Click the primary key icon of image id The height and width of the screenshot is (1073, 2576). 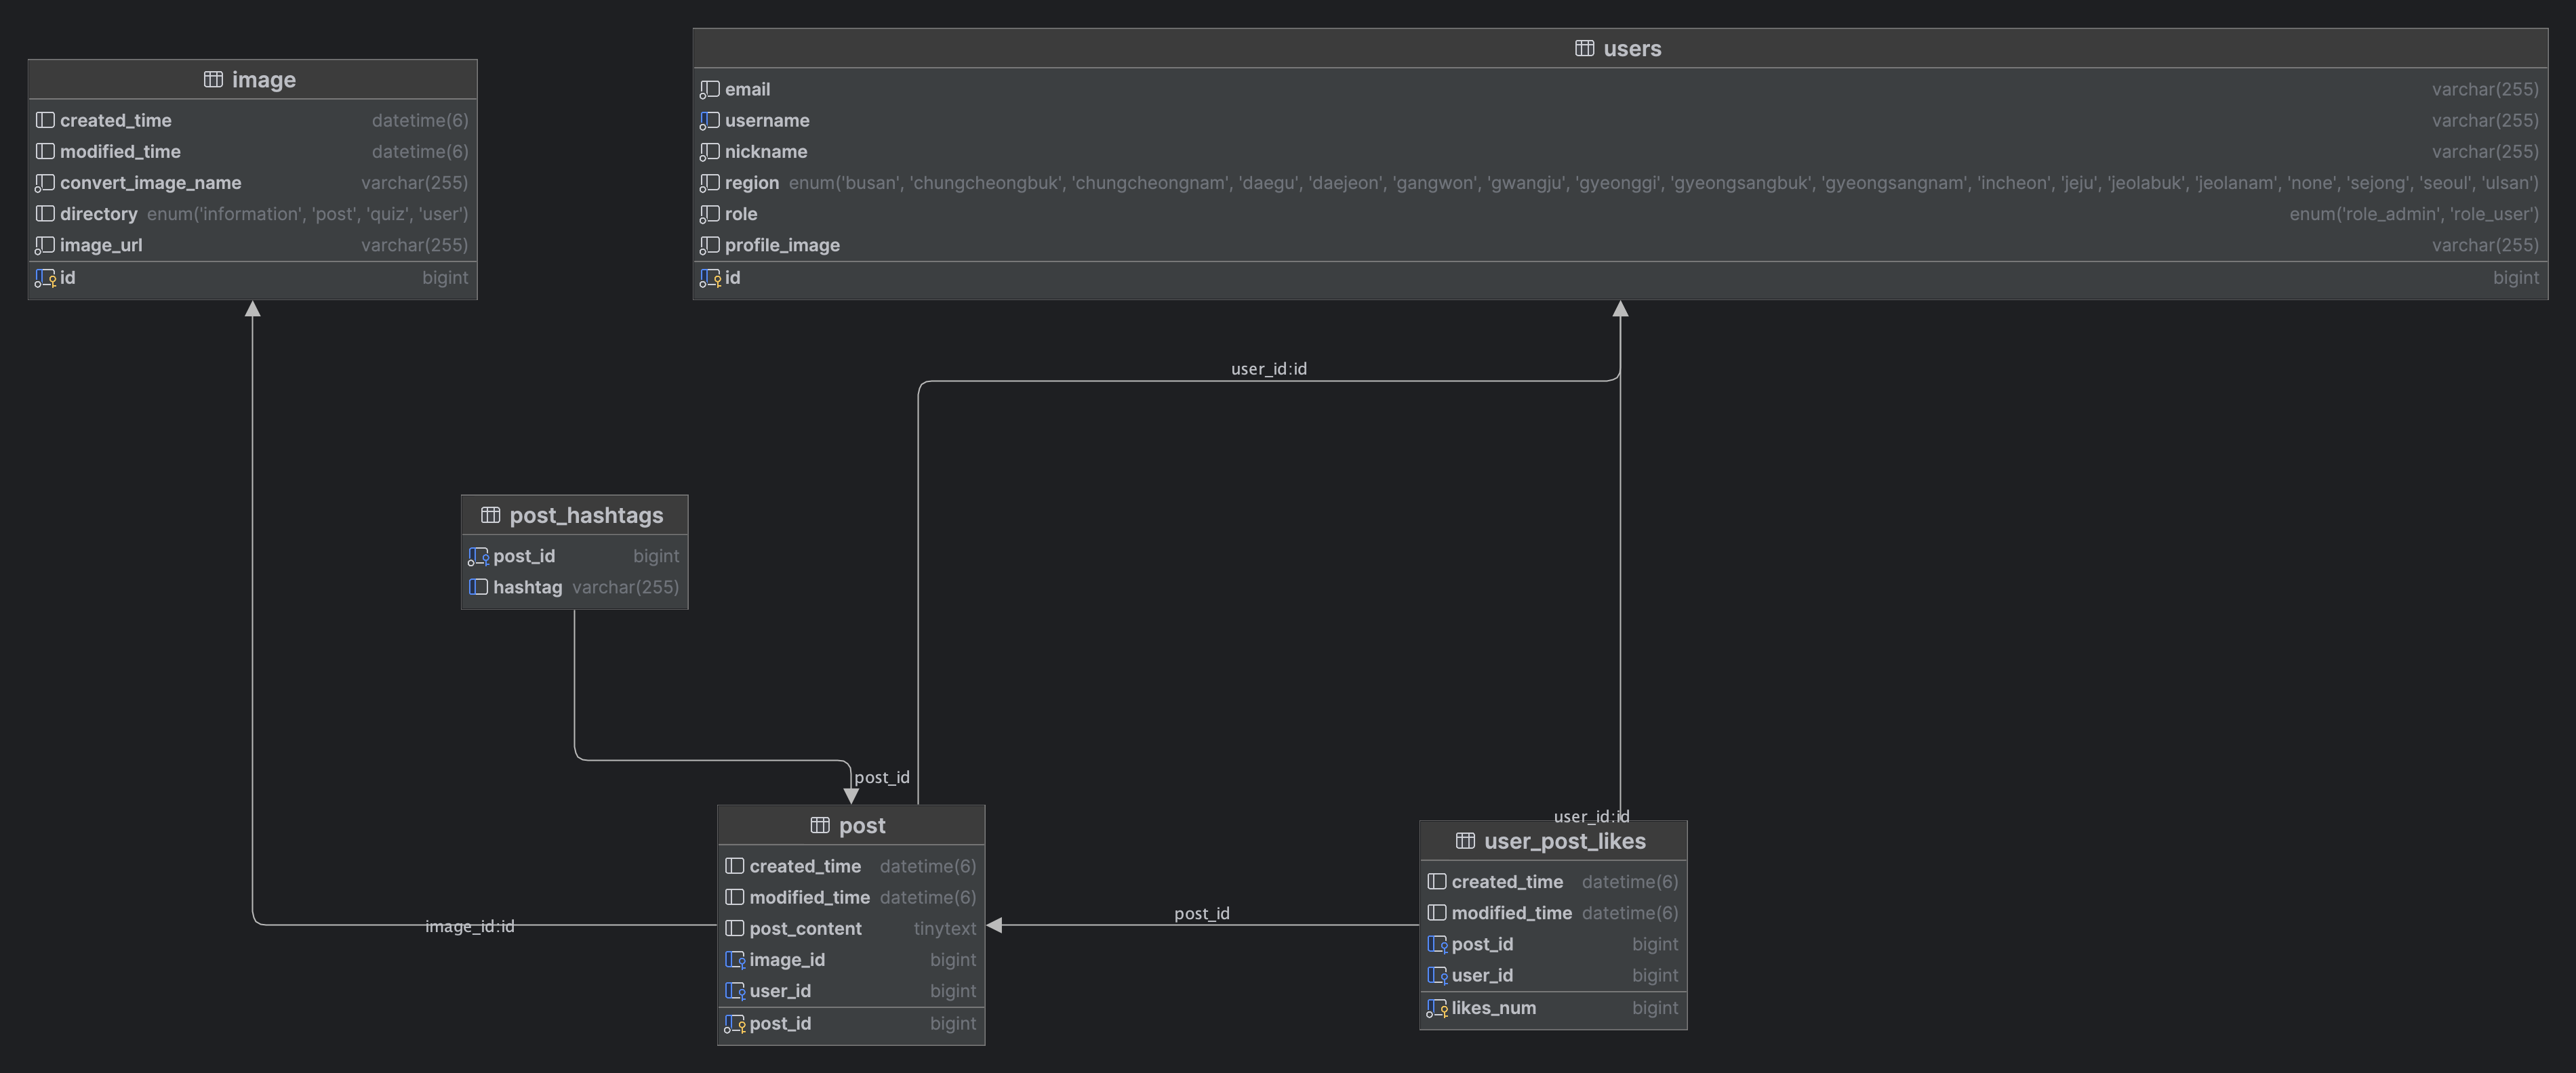click(45, 278)
